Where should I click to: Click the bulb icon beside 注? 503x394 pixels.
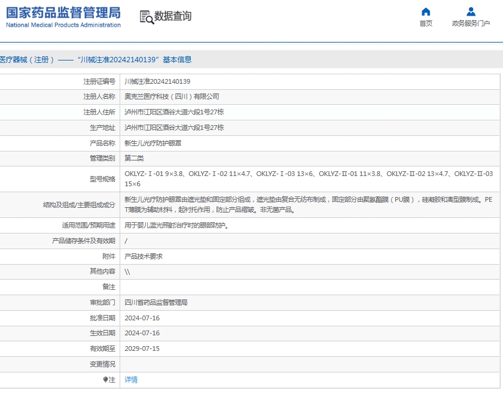105,380
